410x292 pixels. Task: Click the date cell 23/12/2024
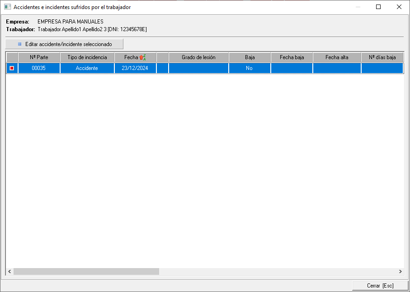pos(135,68)
